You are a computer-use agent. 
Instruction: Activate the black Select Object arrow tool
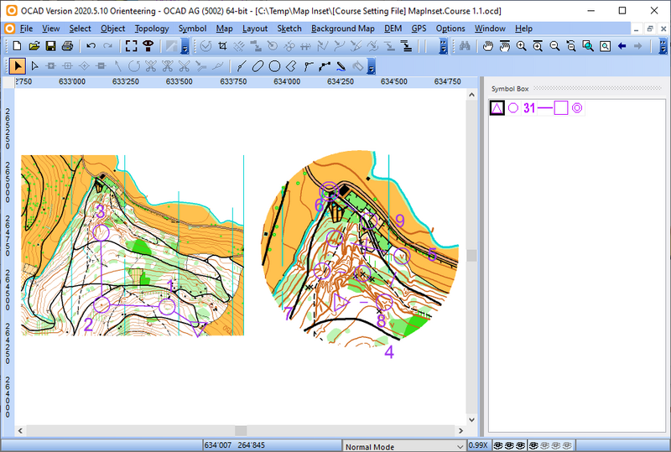click(x=18, y=66)
